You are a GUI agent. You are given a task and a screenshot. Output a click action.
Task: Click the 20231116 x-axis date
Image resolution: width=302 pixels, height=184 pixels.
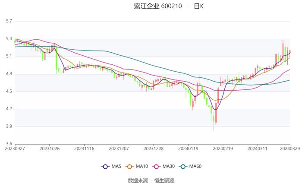[84, 148]
